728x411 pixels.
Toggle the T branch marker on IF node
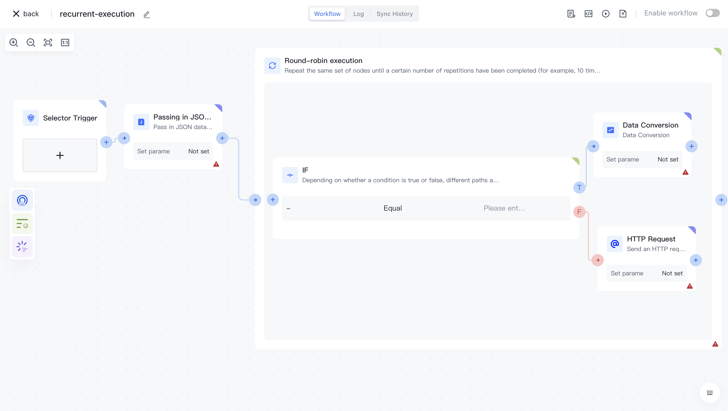tap(579, 188)
